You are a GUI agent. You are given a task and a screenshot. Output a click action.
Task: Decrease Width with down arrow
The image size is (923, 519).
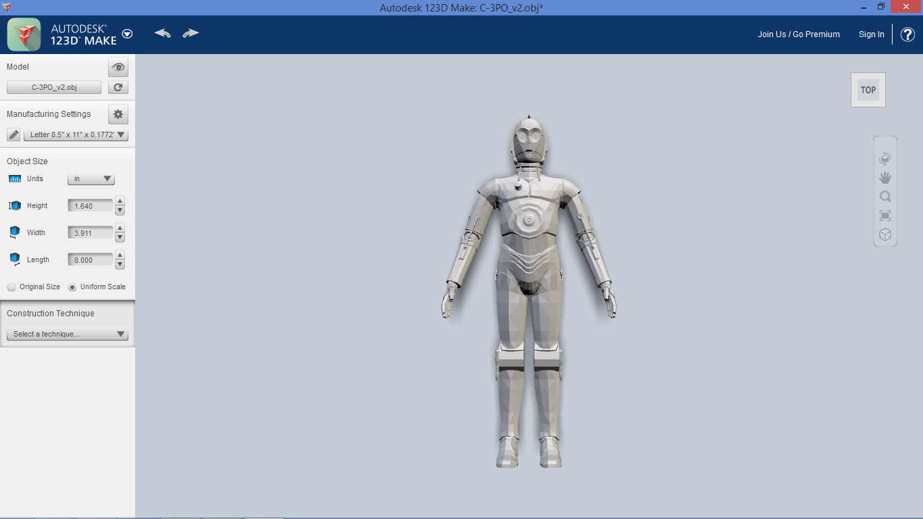coord(120,237)
